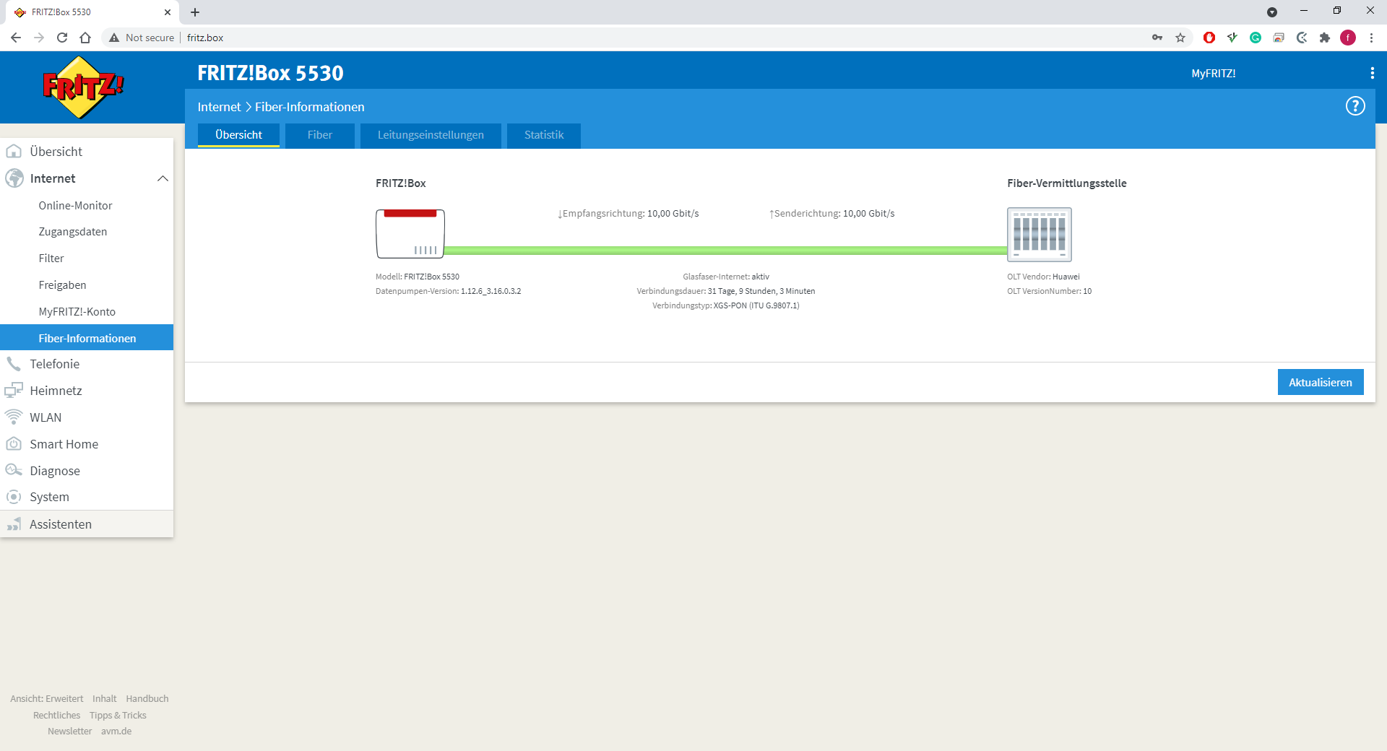Viewport: 1387px width, 751px height.
Task: Click Ansicht: Erweitert footer link
Action: click(x=47, y=699)
